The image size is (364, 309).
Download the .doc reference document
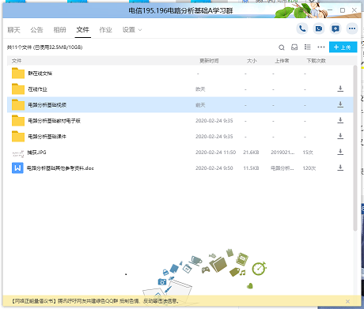click(x=340, y=168)
